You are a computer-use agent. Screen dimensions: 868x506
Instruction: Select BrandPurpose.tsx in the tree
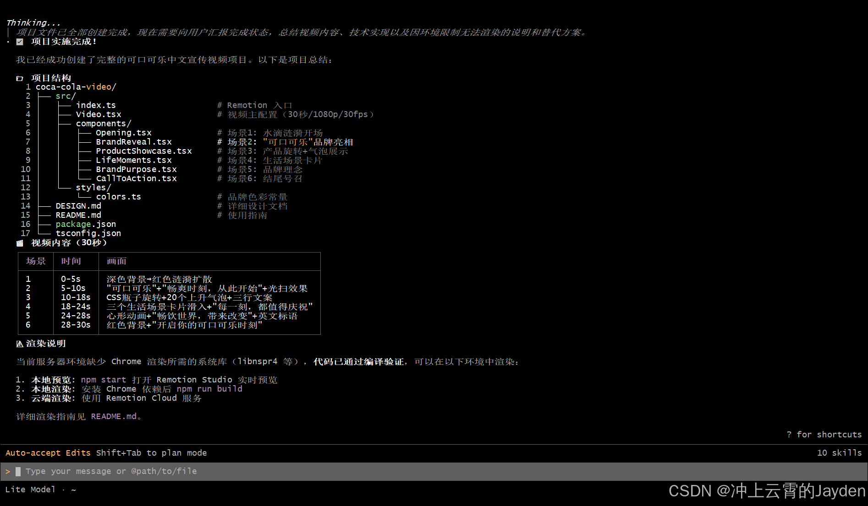point(136,169)
